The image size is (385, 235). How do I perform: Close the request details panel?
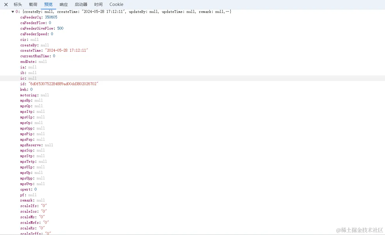(6, 4)
